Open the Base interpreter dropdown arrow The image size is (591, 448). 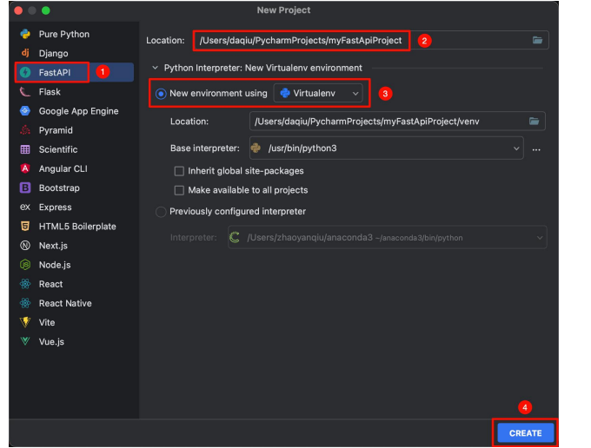(x=516, y=148)
